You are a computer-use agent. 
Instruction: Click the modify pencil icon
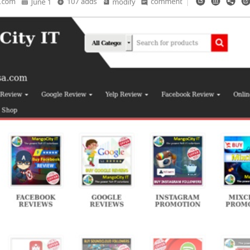pyautogui.click(x=107, y=2)
